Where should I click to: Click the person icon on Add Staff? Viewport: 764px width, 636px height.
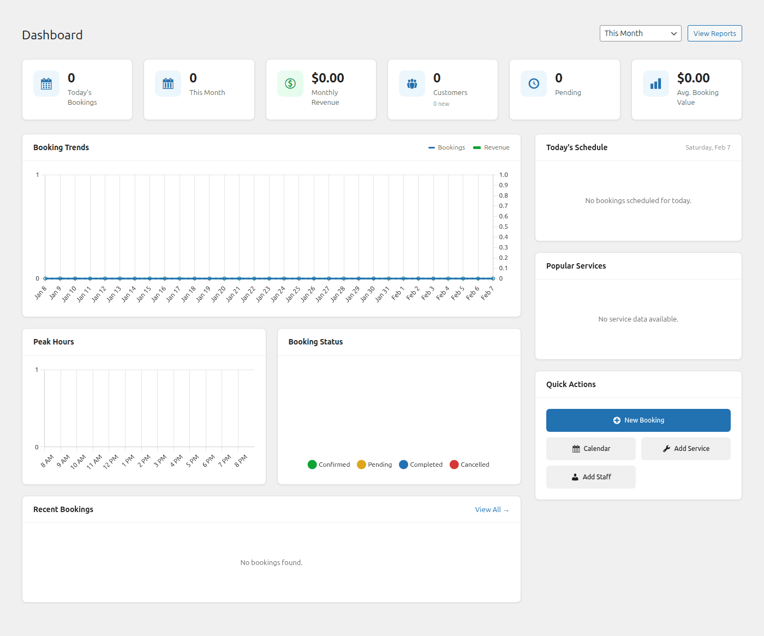click(x=575, y=477)
